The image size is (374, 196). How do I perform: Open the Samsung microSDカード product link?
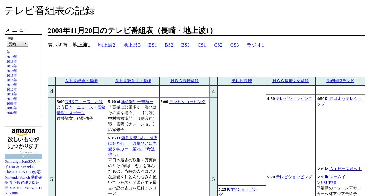click(23, 175)
